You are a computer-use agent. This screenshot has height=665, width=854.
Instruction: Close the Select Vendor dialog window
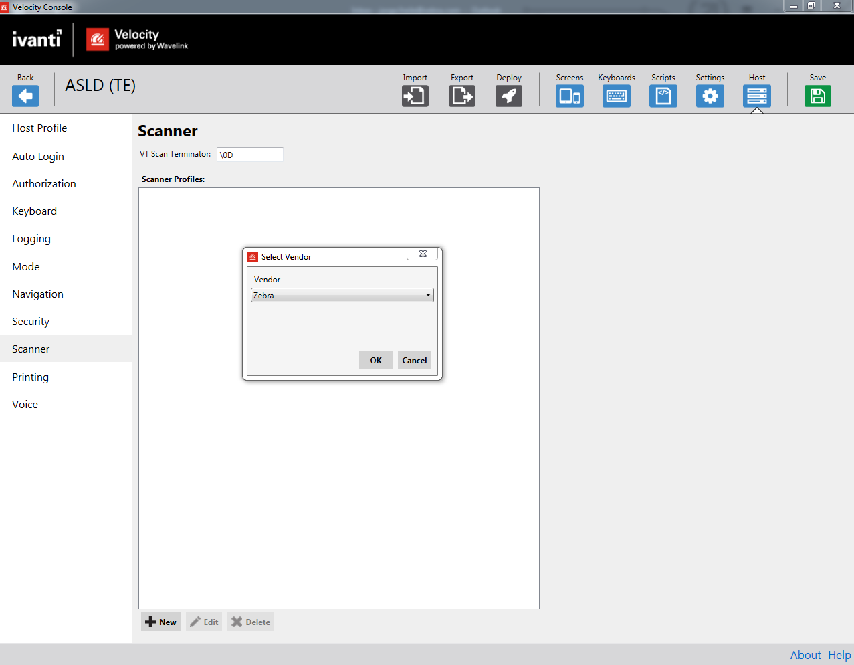tap(423, 254)
